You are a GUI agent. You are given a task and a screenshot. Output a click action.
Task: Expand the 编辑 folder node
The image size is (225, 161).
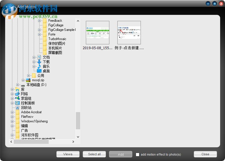[12, 126]
